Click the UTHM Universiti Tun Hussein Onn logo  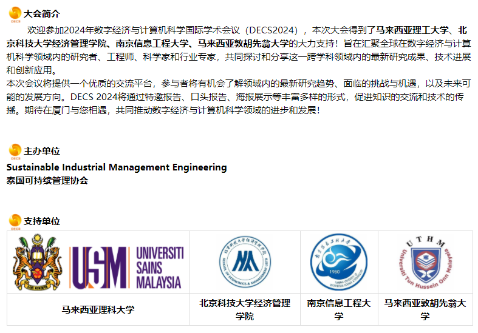[x=426, y=263]
